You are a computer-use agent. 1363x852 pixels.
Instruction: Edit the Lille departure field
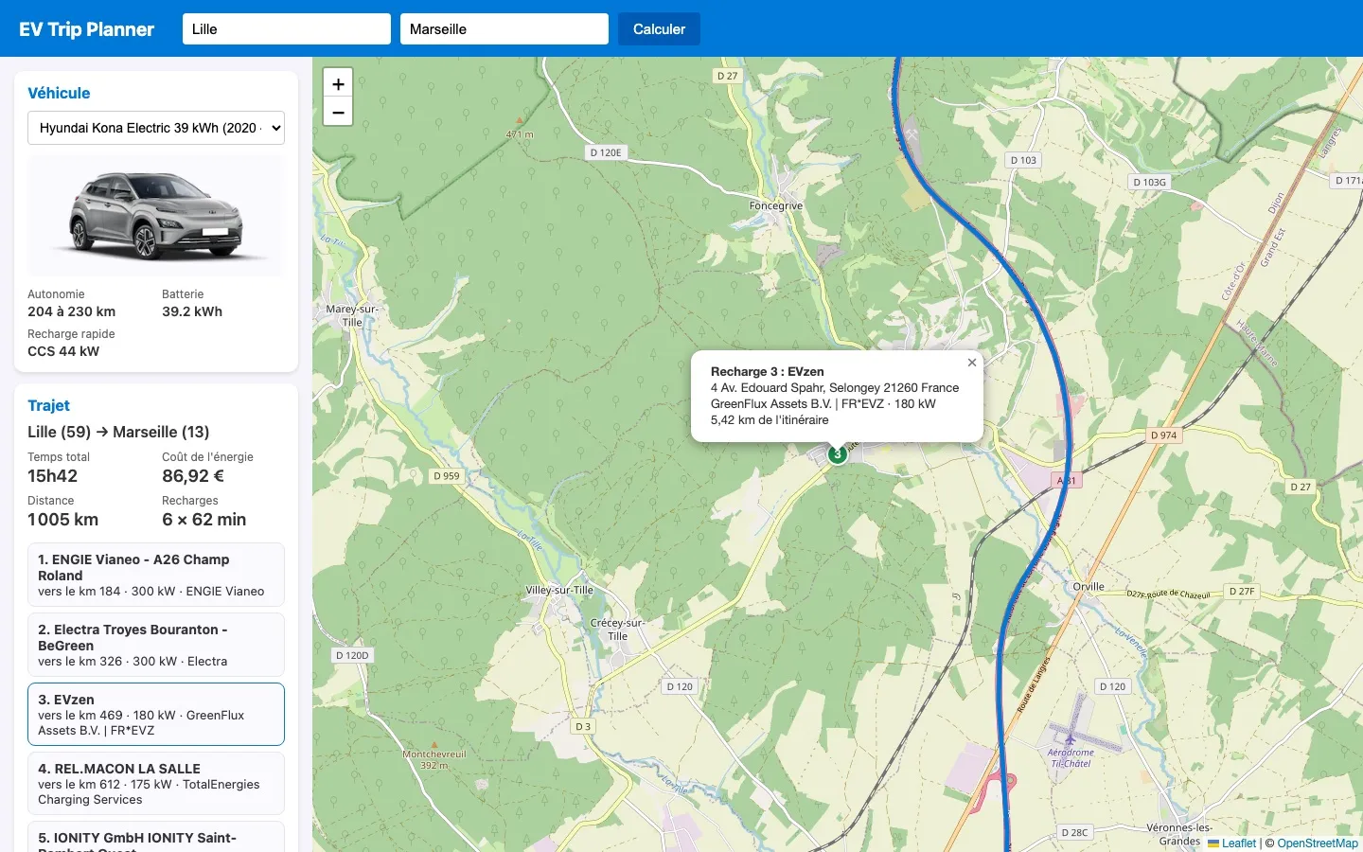tap(287, 29)
